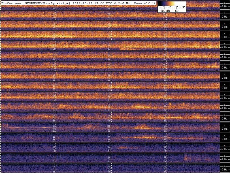230x173 pixels.
Task: Click the 01:30 time marker
Action: (109, 159)
